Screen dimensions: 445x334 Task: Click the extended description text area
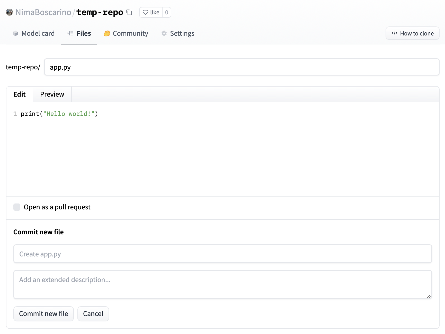222,284
